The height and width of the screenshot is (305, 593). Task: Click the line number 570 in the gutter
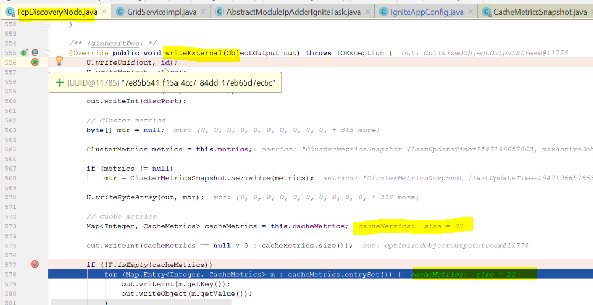(x=9, y=197)
